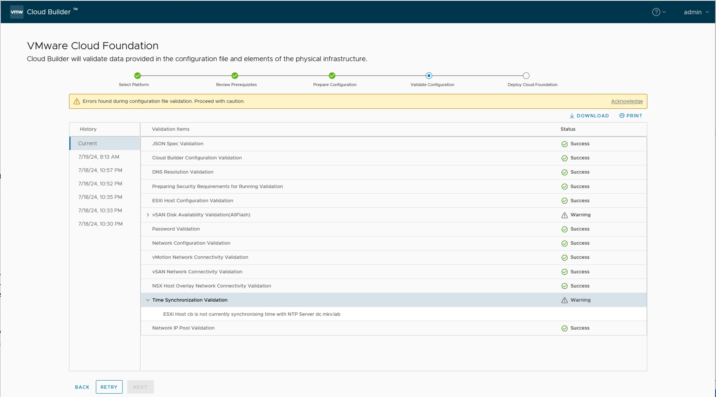Select the 7/18/24, 10:30 PM history entry
The image size is (716, 397).
click(100, 224)
